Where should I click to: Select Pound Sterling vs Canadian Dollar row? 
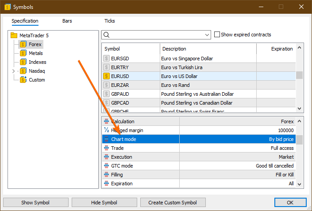point(199,103)
